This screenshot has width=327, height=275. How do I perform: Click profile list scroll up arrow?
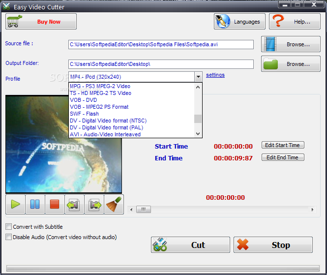coord(198,87)
